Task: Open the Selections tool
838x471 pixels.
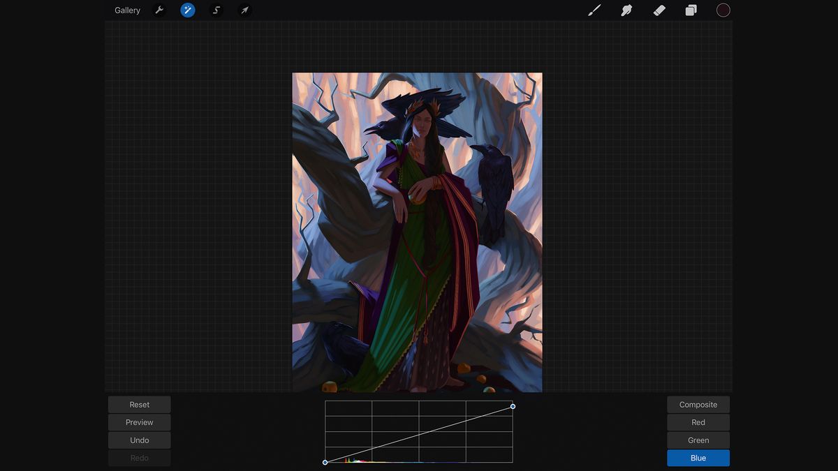Action: coord(216,10)
